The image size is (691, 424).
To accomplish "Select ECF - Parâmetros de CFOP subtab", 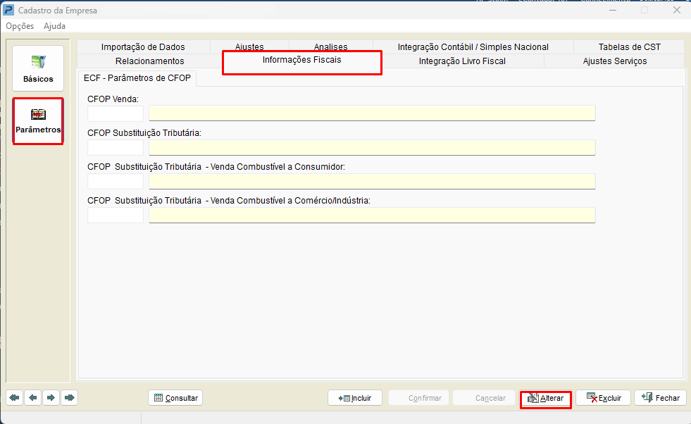I will point(137,78).
